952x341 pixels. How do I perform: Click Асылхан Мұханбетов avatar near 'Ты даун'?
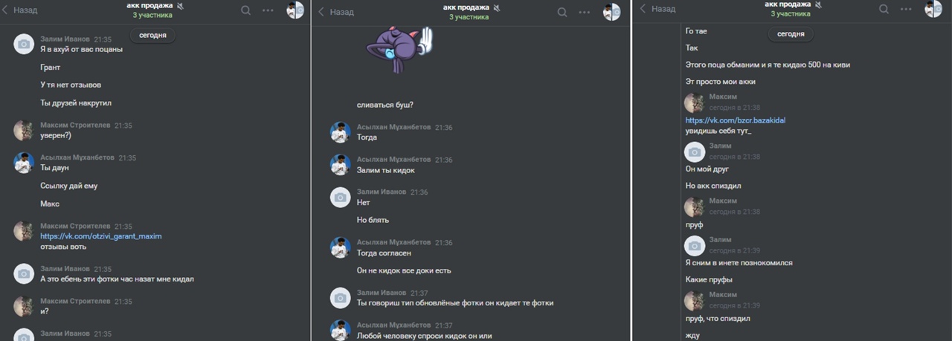coord(24,163)
